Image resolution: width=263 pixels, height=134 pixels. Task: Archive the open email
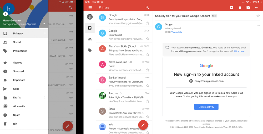pyautogui.click(x=231, y=7)
